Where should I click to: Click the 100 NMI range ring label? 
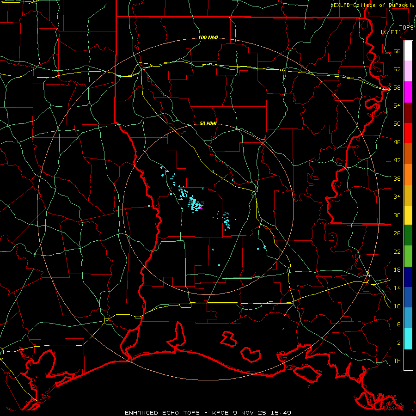tap(208, 37)
